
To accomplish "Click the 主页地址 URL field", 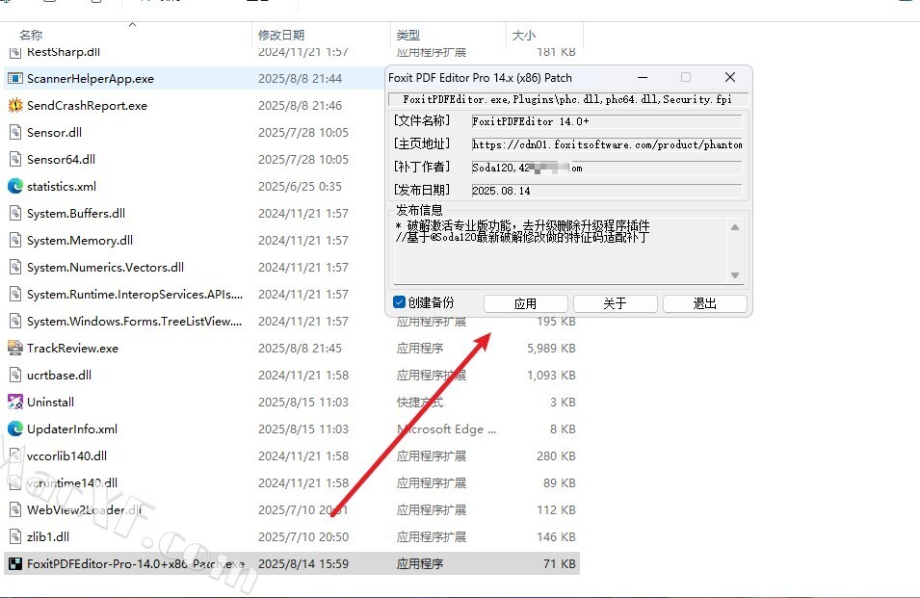I will (607, 144).
